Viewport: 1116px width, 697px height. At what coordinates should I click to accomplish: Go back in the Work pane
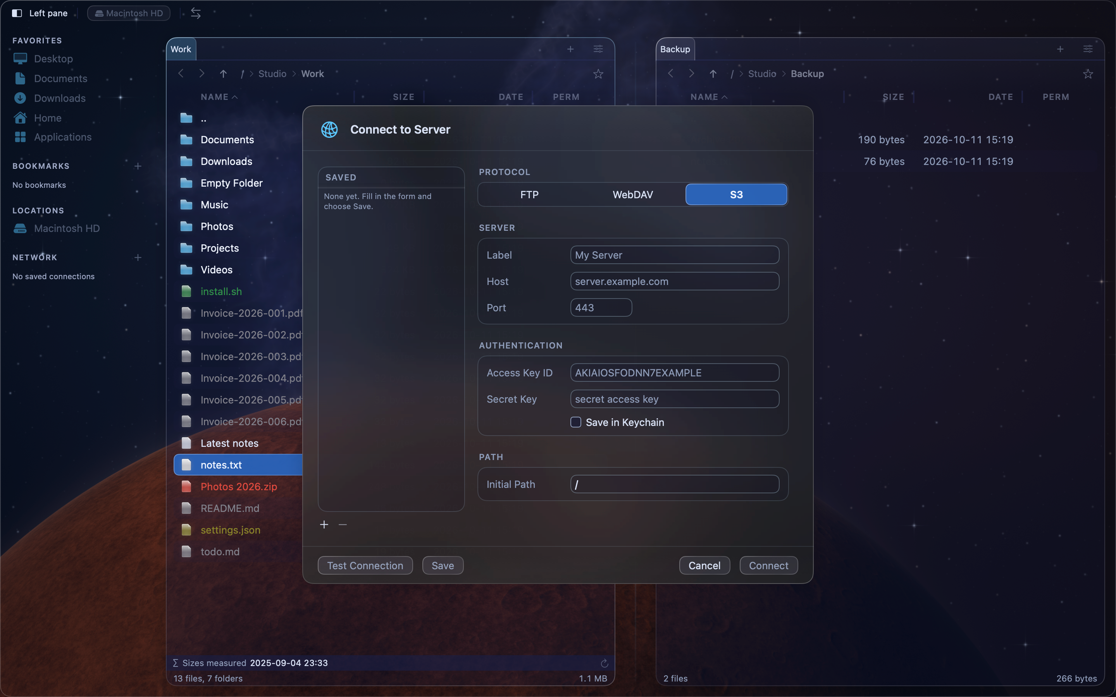(181, 74)
